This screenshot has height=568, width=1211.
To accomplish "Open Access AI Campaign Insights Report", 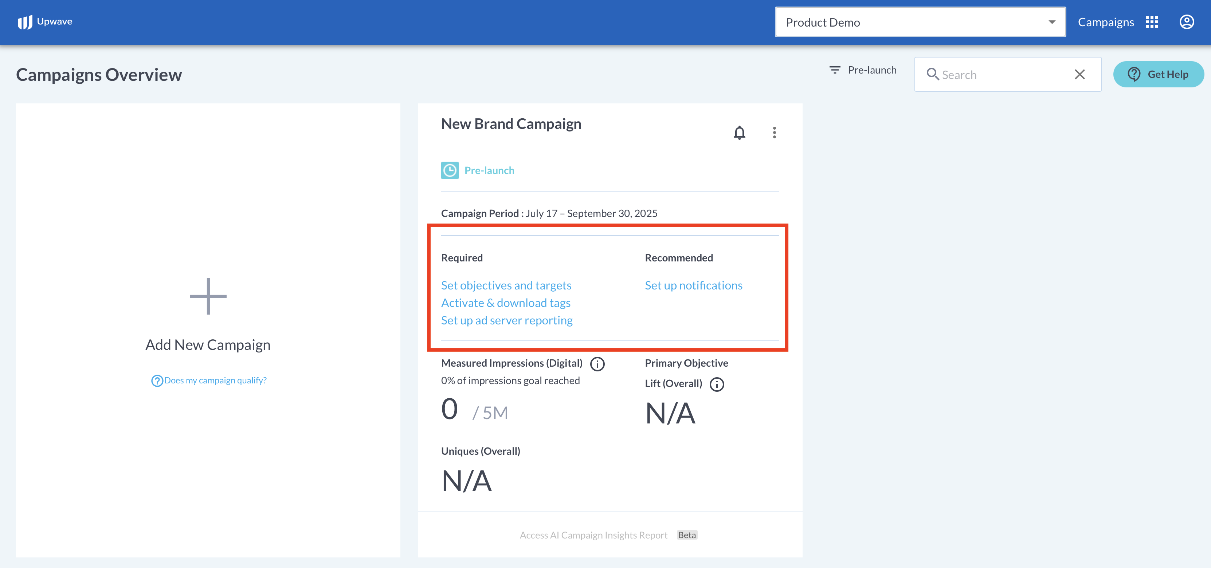I will click(593, 535).
